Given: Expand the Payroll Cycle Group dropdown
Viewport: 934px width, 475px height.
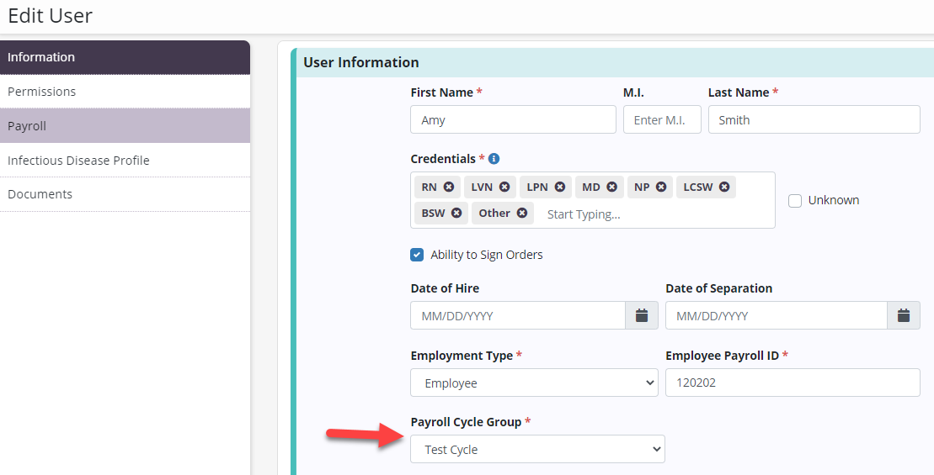Looking at the screenshot, I should [x=537, y=450].
